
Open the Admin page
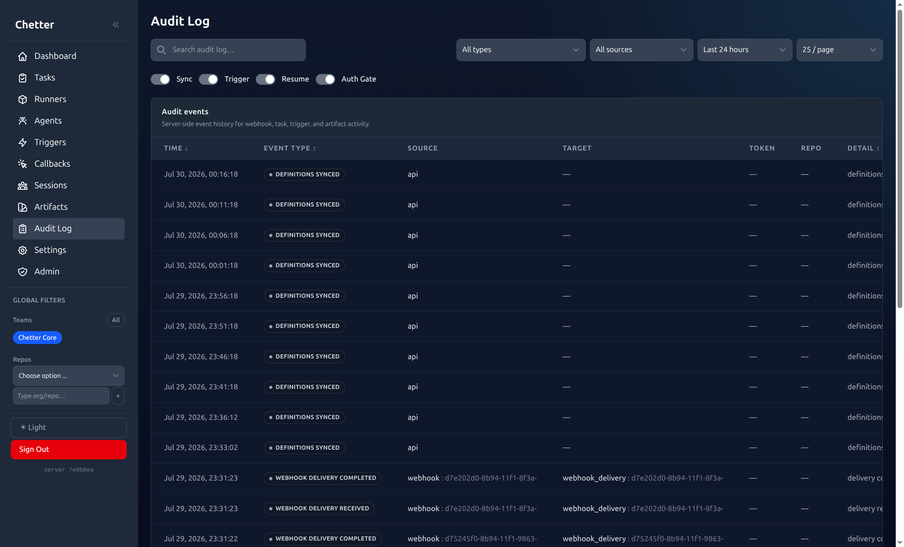coord(69,272)
